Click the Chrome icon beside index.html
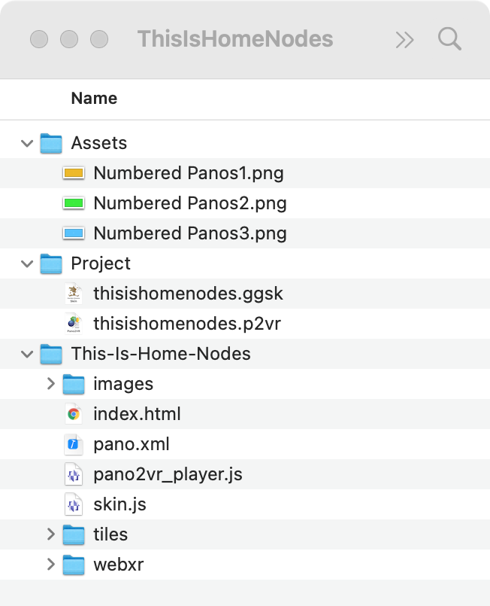This screenshot has height=606, width=490. (x=74, y=414)
